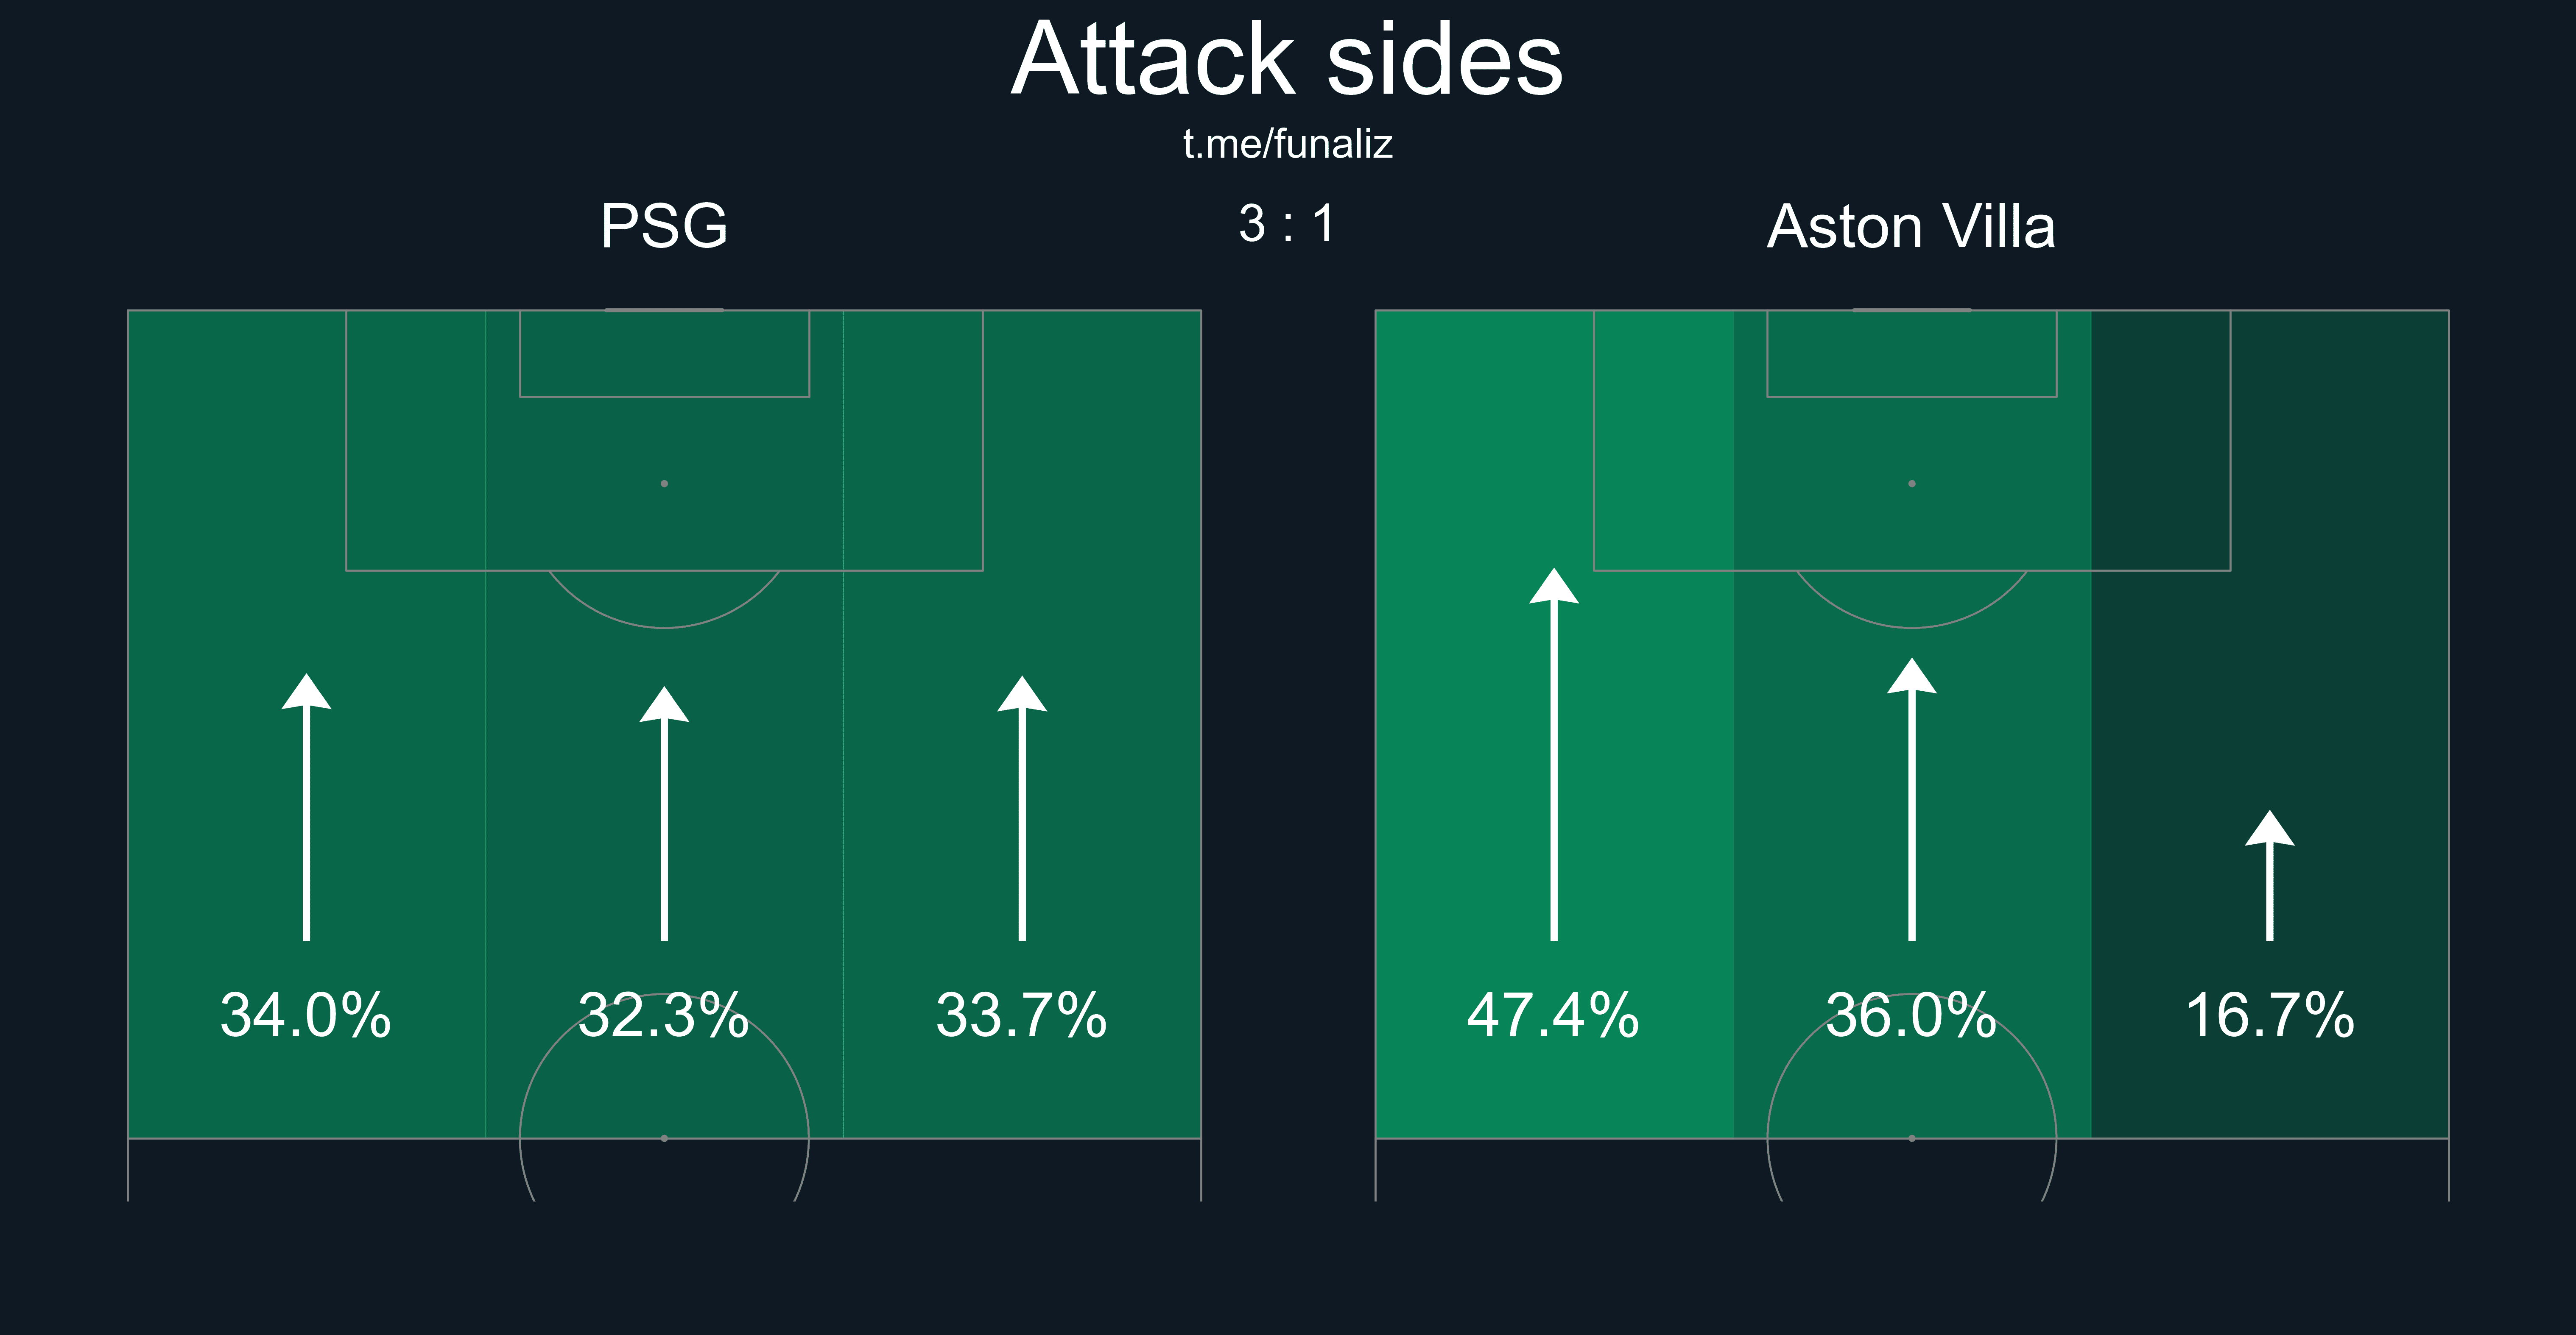Click the penalty spot on PSG's pitch

(664, 484)
